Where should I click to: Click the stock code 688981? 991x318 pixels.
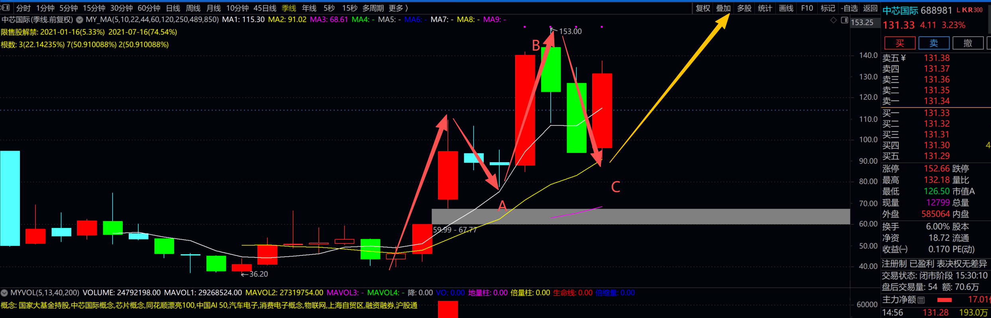coord(936,10)
